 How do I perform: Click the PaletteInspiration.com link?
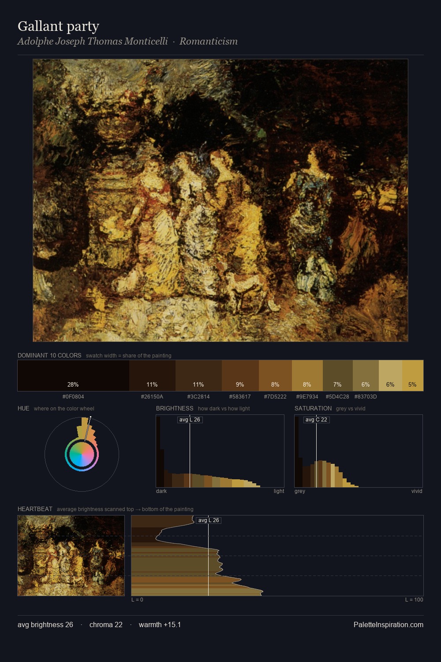coord(389,624)
